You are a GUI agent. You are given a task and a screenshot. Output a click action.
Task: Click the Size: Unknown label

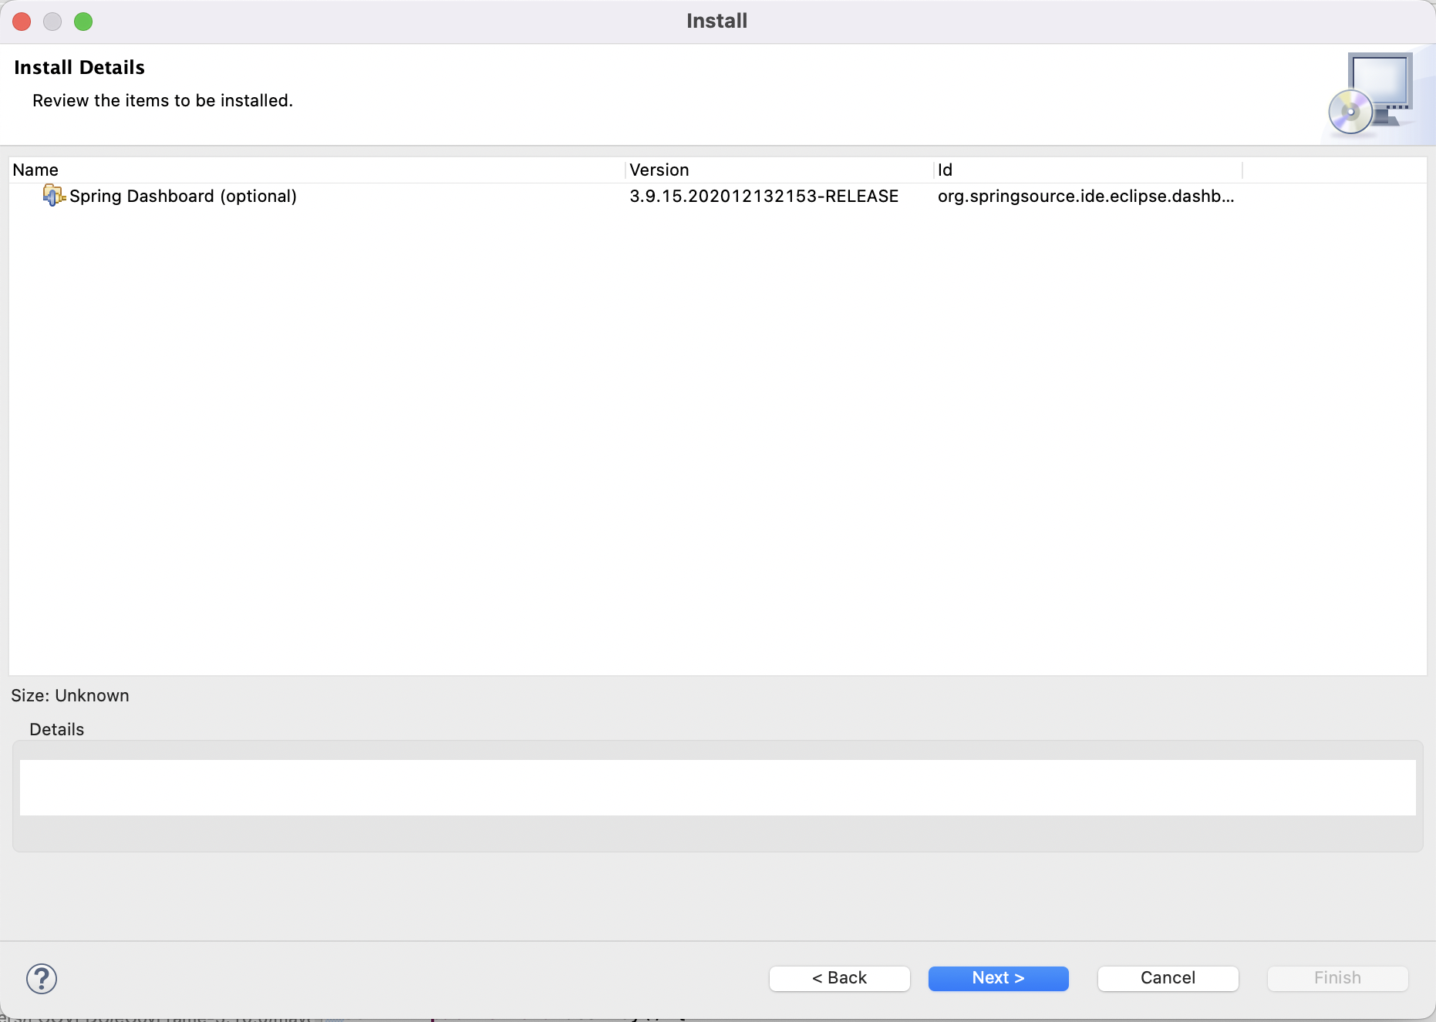70,695
